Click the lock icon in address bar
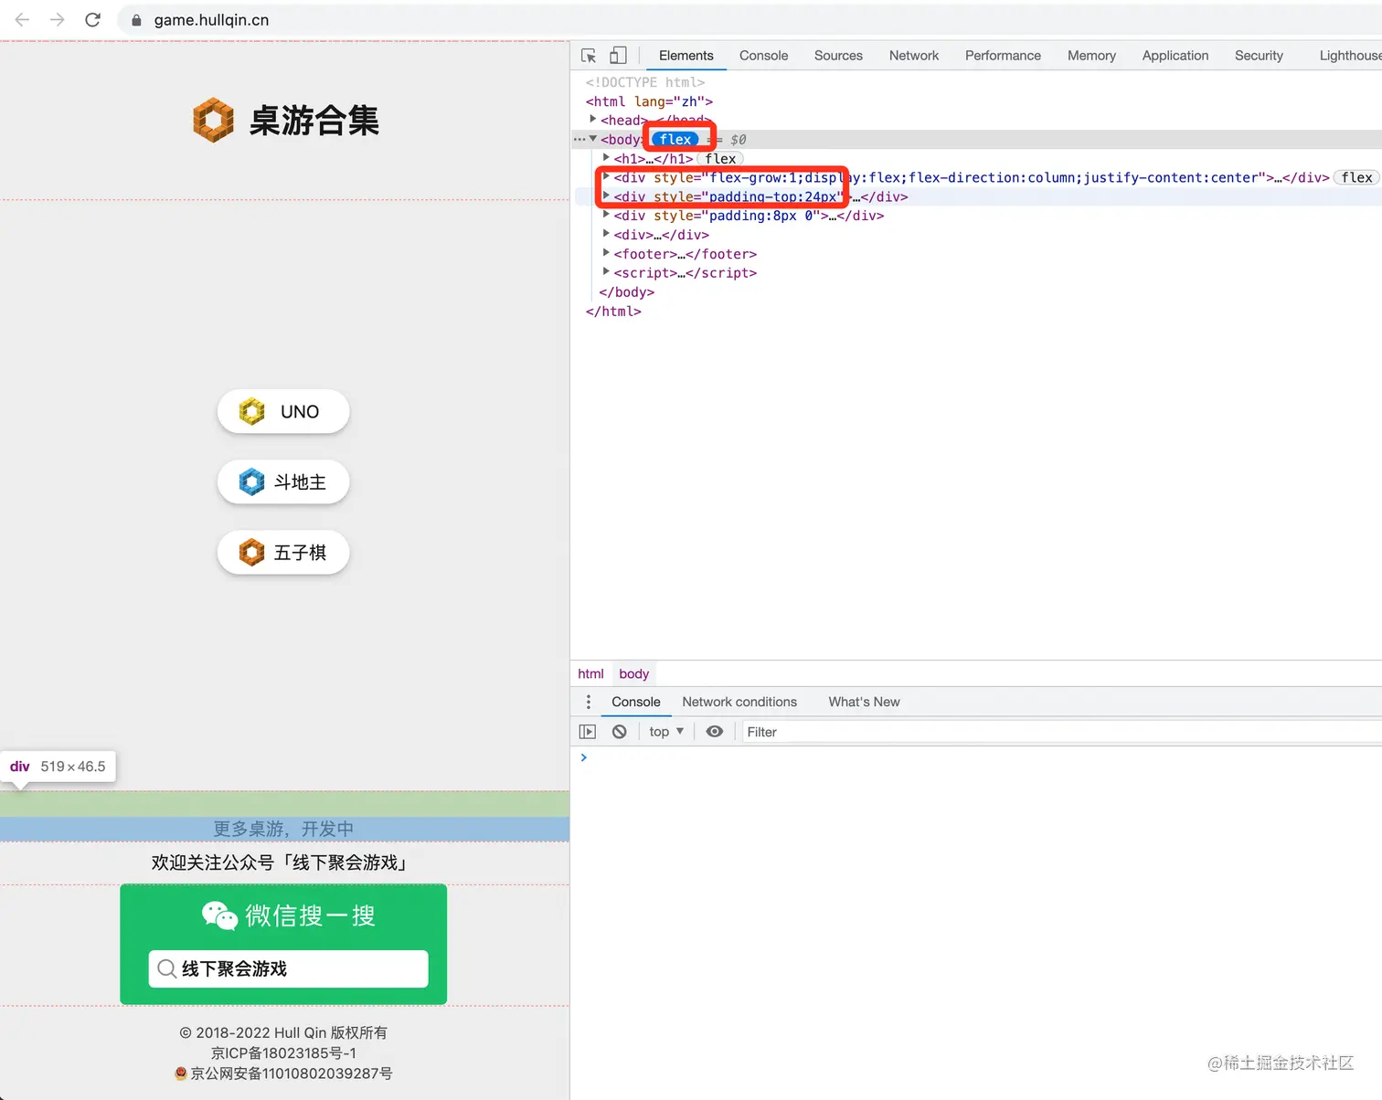Viewport: 1382px width, 1100px height. (136, 20)
